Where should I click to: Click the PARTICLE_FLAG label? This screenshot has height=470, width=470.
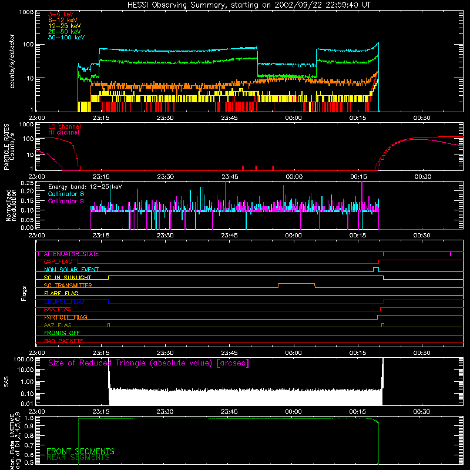pyautogui.click(x=66, y=317)
